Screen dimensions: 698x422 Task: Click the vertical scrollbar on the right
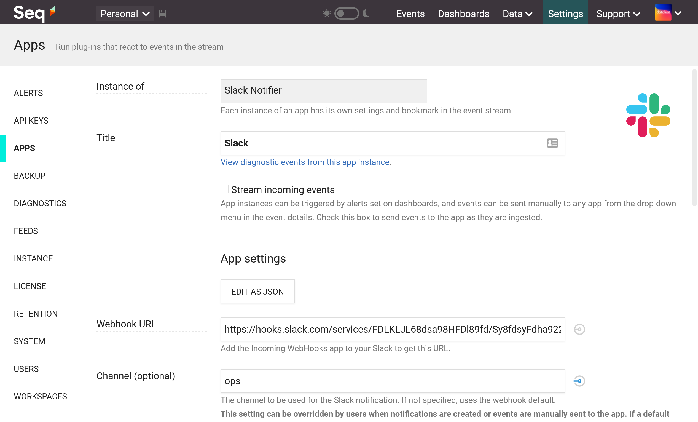pyautogui.click(x=694, y=137)
